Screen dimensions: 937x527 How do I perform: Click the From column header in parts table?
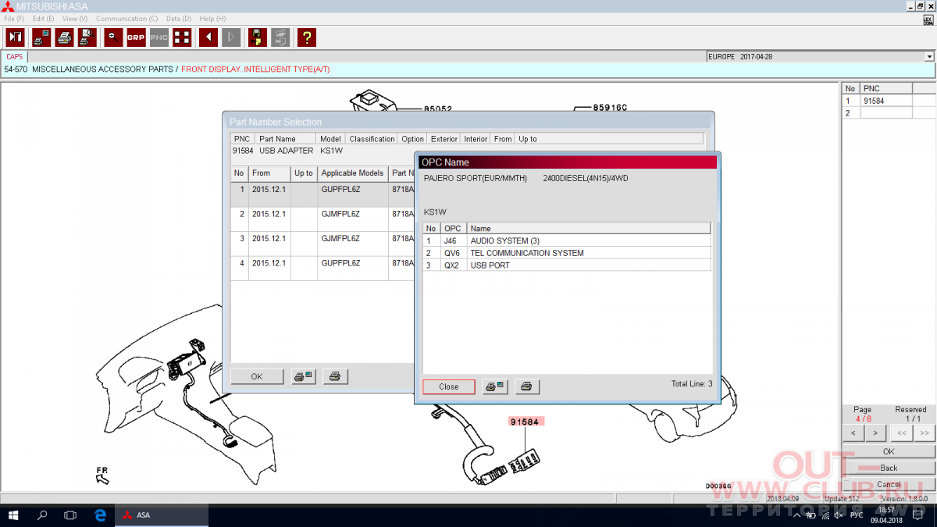tap(269, 173)
